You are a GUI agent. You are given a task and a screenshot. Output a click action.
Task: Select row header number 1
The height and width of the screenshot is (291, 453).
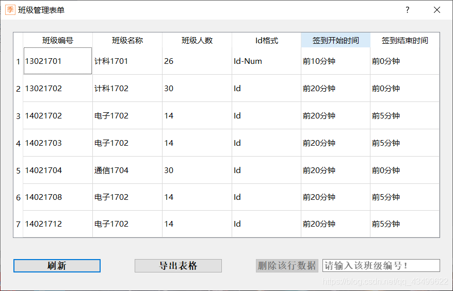click(18, 61)
